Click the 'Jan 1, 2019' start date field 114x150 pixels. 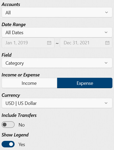28,43
